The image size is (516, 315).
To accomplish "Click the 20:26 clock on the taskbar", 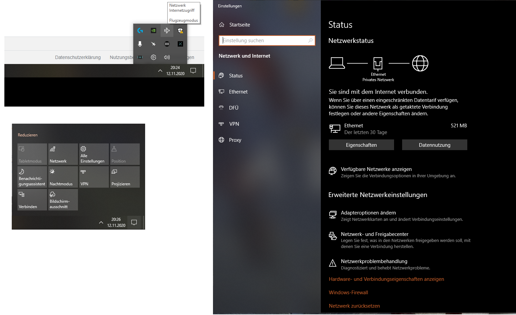I will tap(116, 223).
